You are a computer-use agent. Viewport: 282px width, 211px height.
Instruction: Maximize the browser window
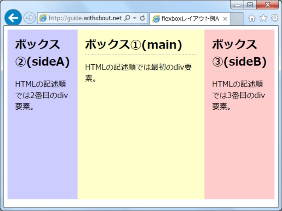[x=250, y=5]
